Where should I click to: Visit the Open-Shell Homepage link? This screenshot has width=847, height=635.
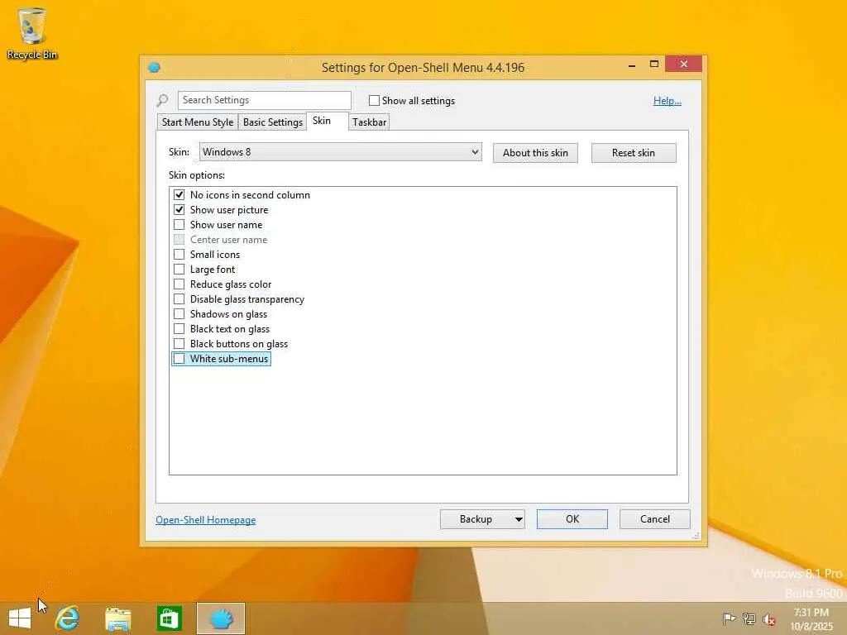[206, 520]
